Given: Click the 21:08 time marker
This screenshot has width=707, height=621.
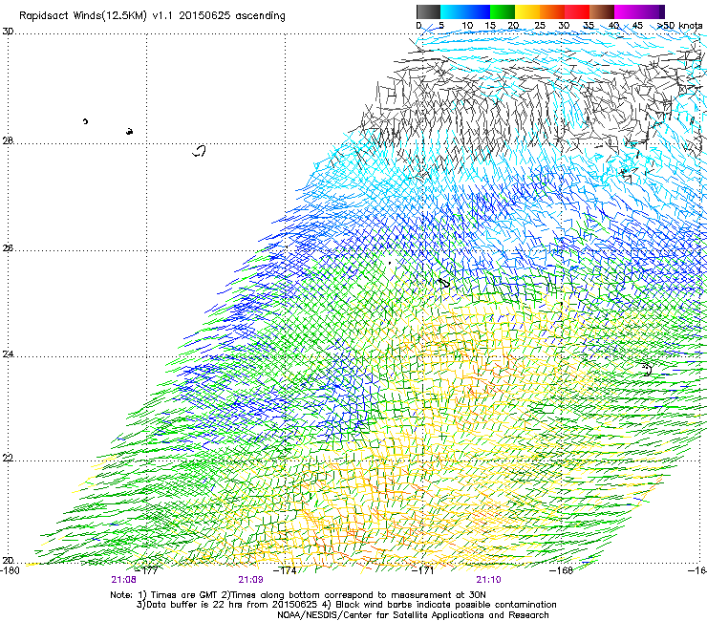Looking at the screenshot, I should click(x=123, y=580).
